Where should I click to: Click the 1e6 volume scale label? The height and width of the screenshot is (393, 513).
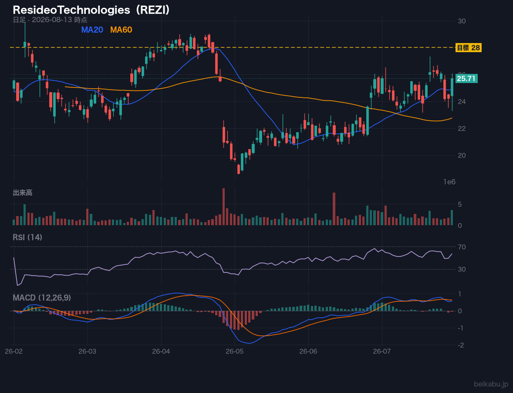pyautogui.click(x=449, y=182)
